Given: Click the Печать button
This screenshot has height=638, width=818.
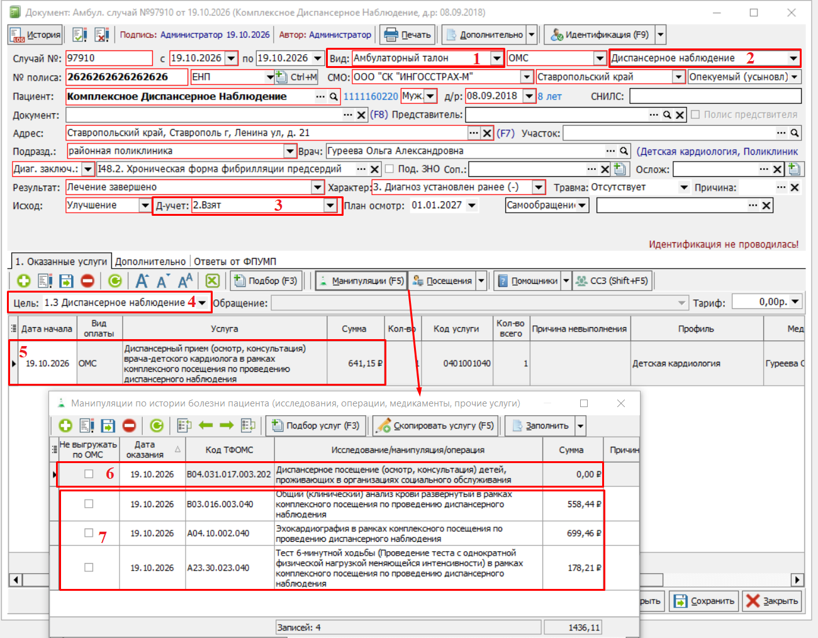Looking at the screenshot, I should click(407, 35).
